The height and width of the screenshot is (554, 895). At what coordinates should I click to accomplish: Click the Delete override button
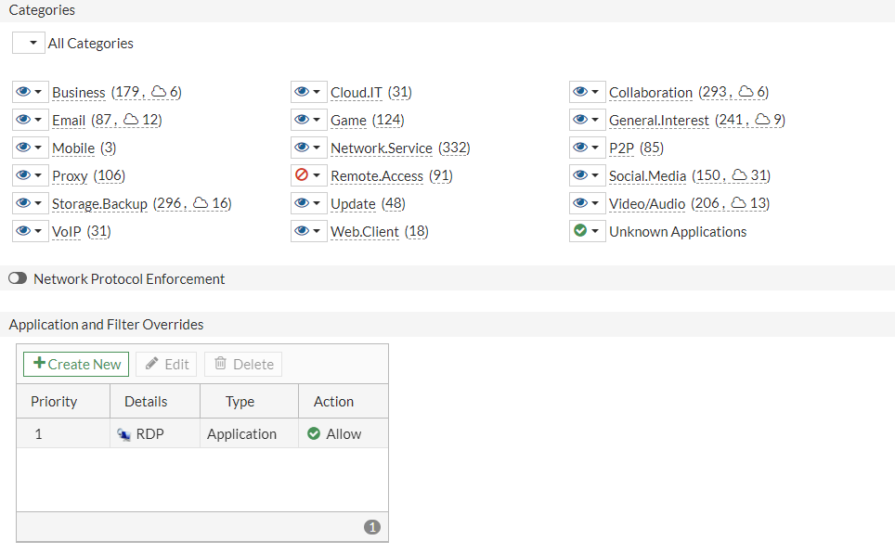tap(243, 364)
